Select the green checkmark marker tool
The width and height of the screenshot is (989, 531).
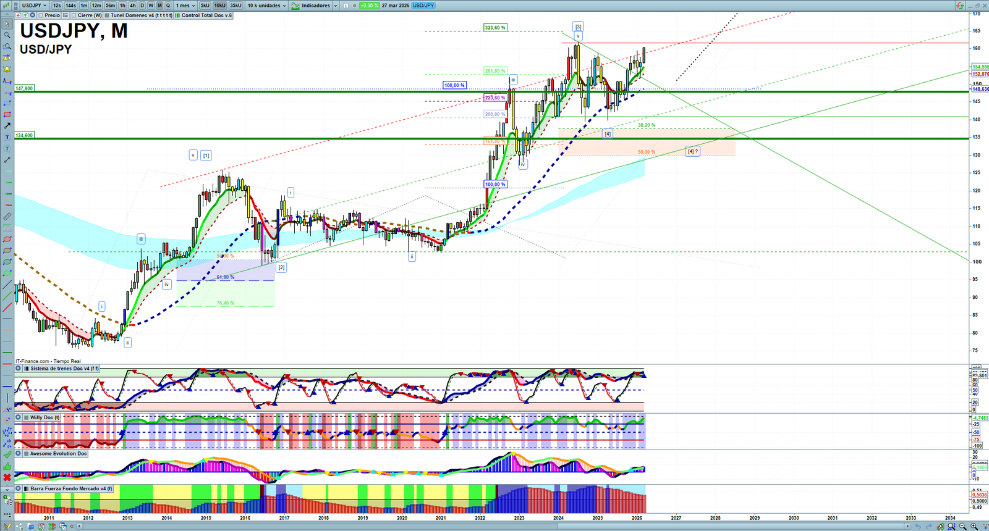(x=7, y=455)
